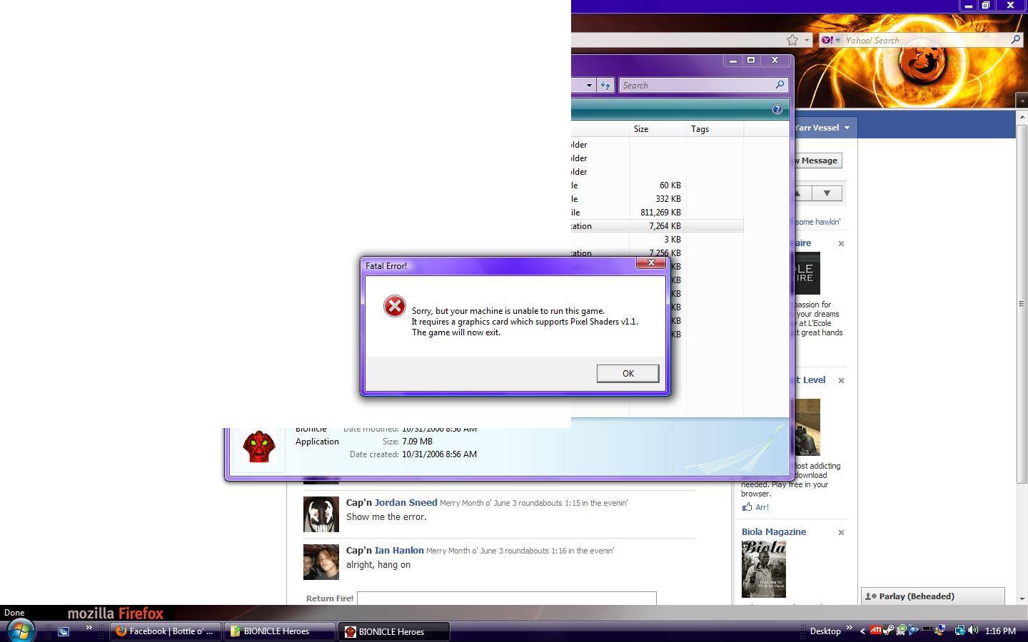Open the Steam tray icon
1028x642 pixels.
tap(888, 631)
